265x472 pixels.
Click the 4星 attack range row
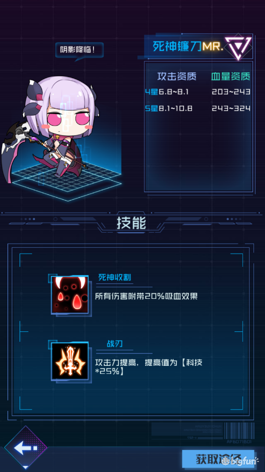point(167,92)
